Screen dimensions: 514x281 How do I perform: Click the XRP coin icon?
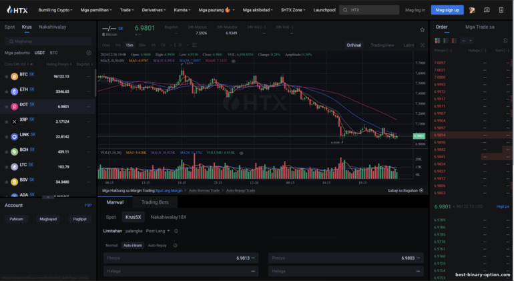14,121
